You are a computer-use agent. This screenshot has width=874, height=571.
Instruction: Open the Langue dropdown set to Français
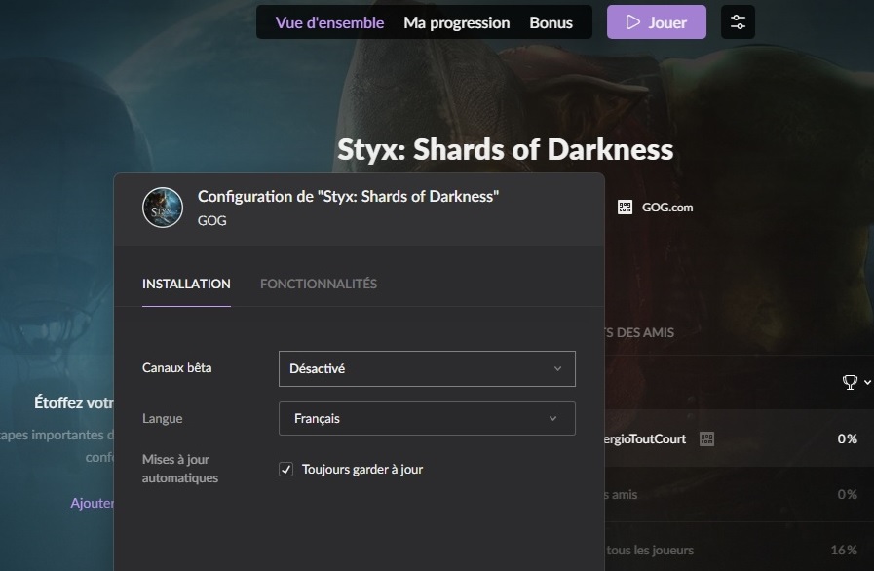click(x=427, y=418)
